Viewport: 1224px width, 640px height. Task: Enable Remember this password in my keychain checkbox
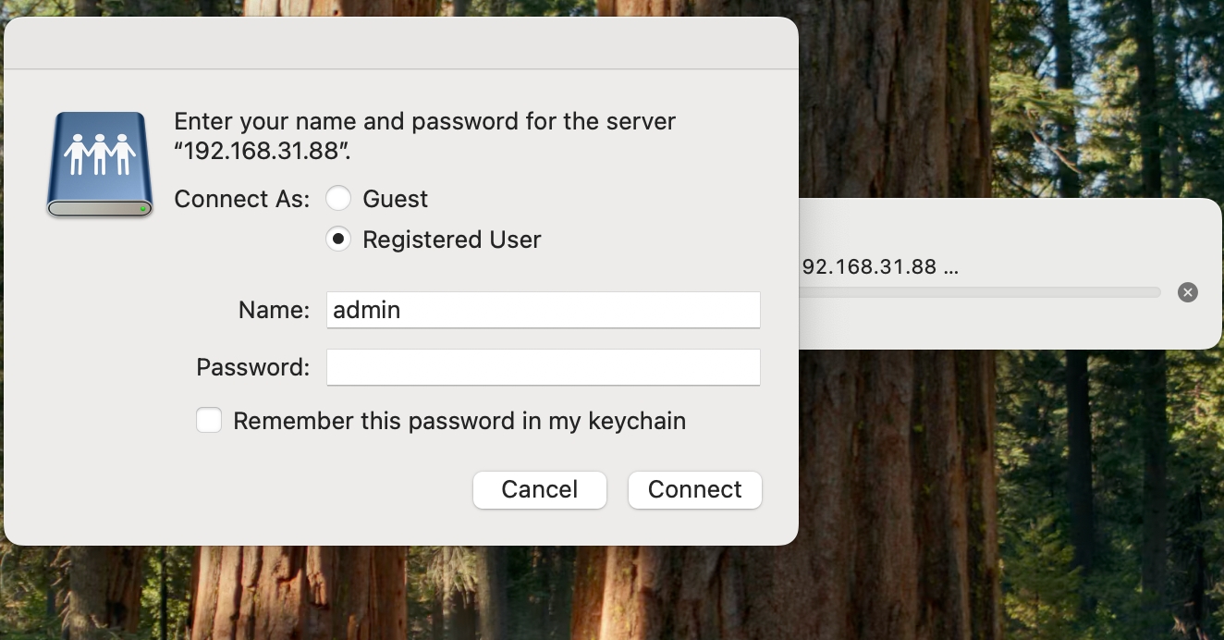(x=209, y=421)
